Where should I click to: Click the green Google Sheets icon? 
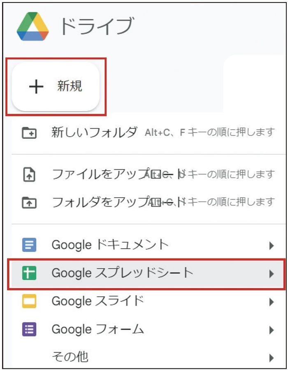tap(29, 273)
